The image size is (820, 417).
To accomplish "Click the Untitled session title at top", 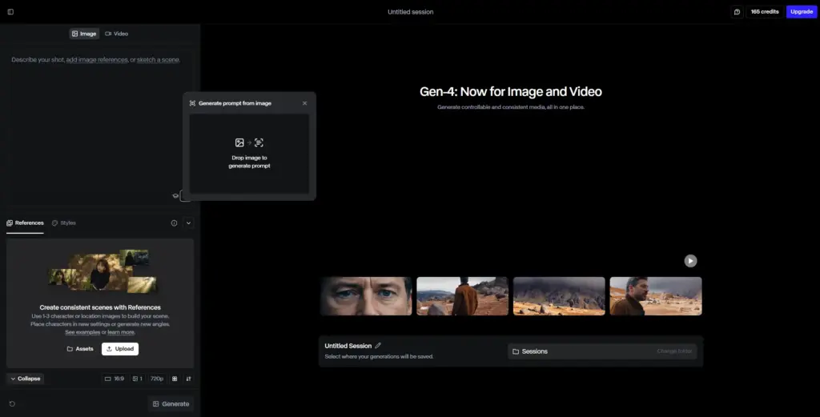I will [411, 11].
